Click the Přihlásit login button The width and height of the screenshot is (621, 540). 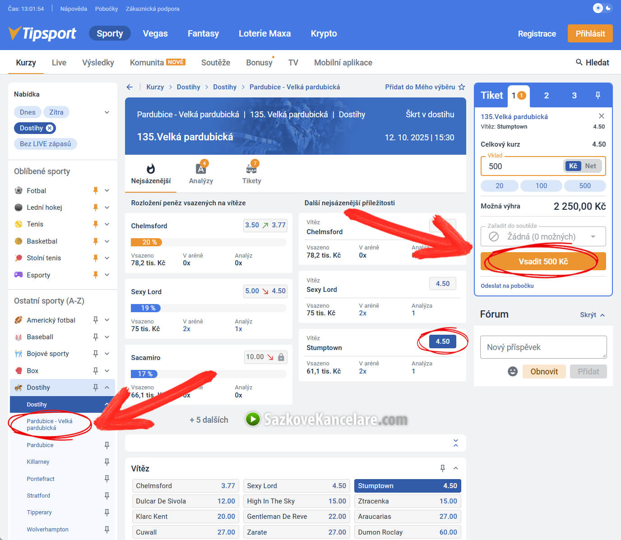pyautogui.click(x=590, y=33)
